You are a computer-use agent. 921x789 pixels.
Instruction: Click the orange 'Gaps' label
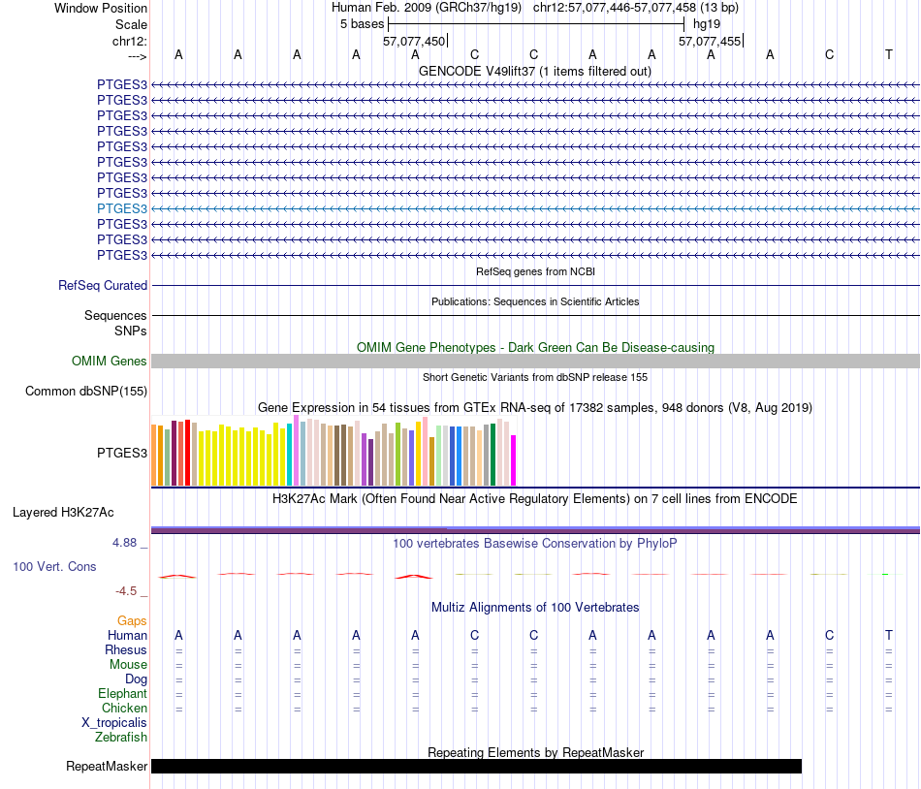click(132, 621)
